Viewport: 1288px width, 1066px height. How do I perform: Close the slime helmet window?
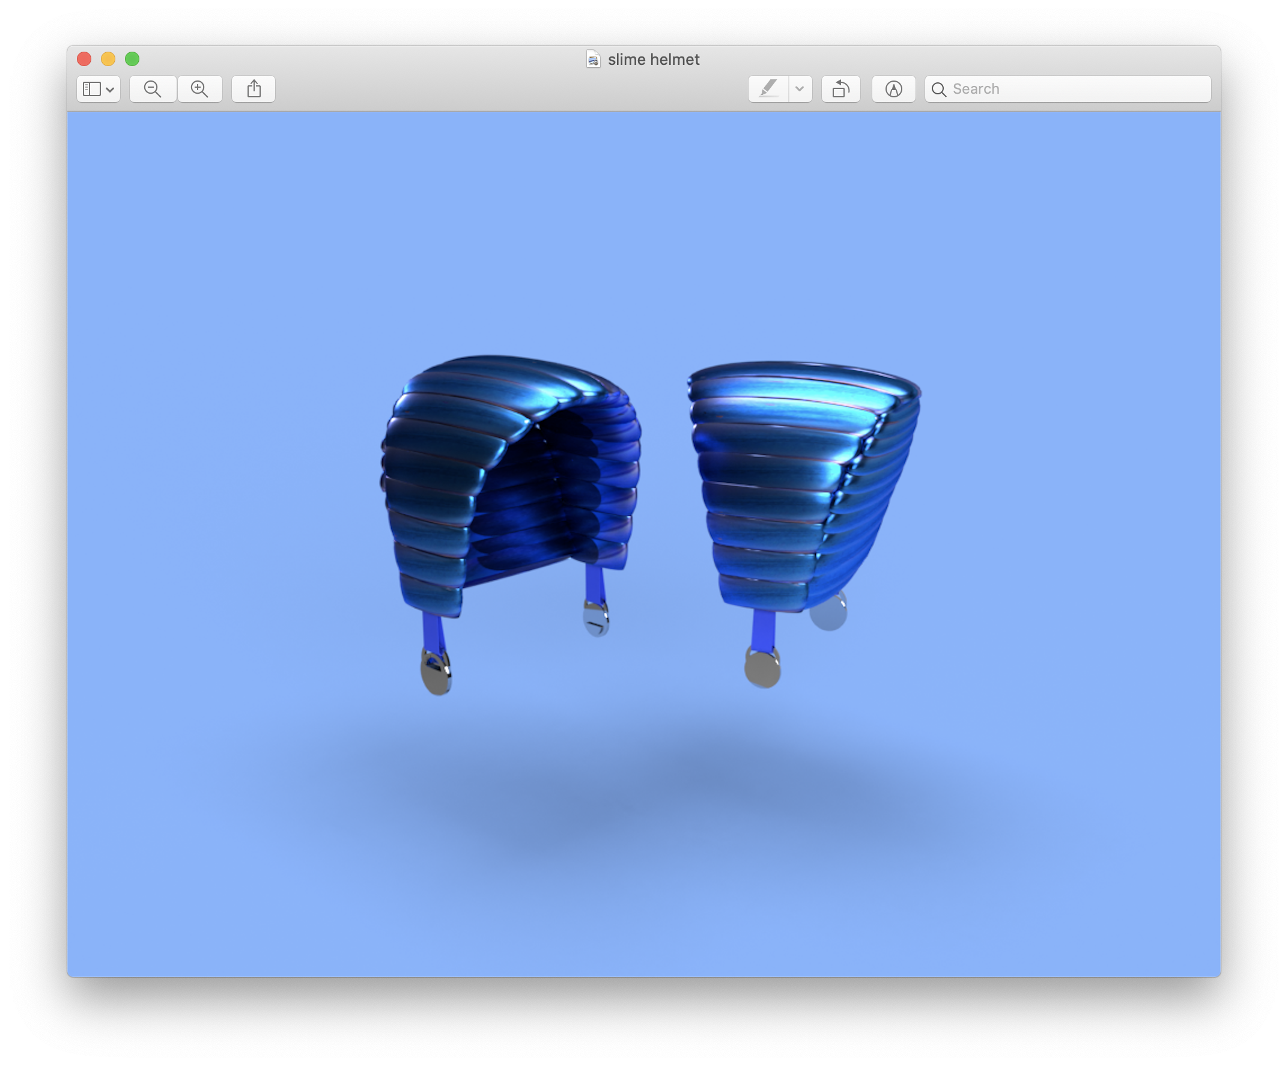(84, 59)
